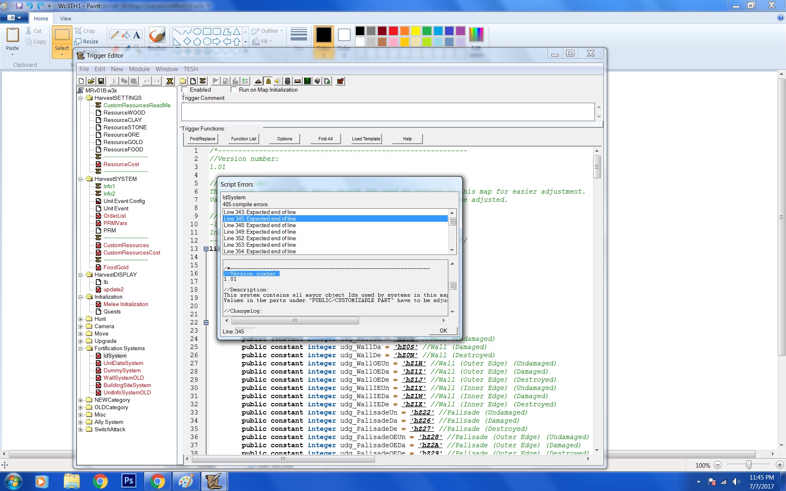Click the Find/Replace button

(202, 139)
